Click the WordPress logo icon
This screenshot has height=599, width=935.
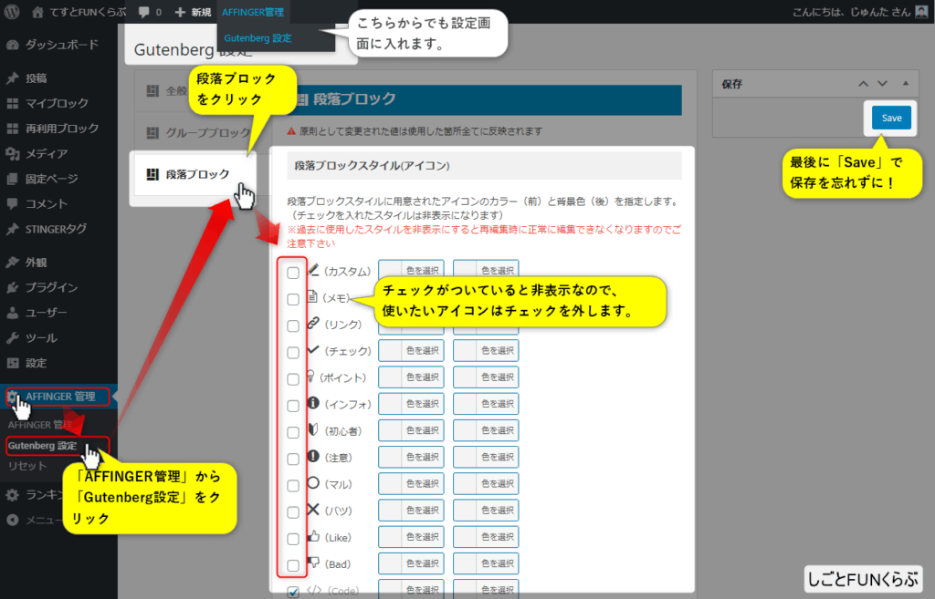tap(12, 12)
